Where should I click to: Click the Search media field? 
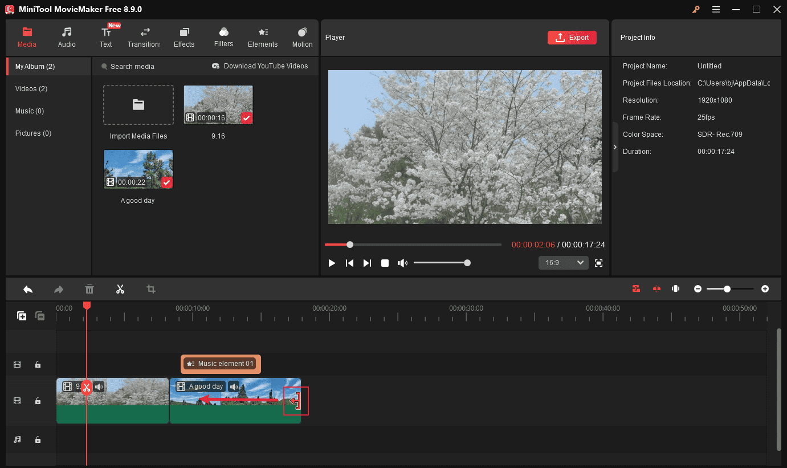pos(133,67)
